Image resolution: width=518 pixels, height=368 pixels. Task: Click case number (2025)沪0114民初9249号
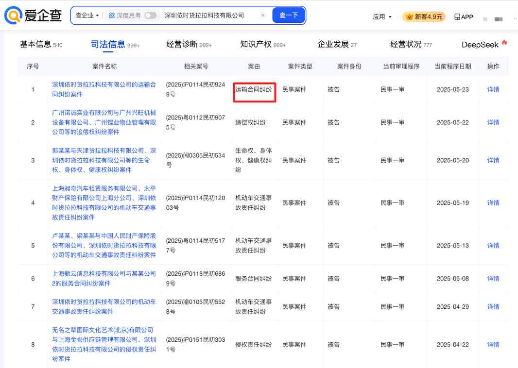(195, 89)
